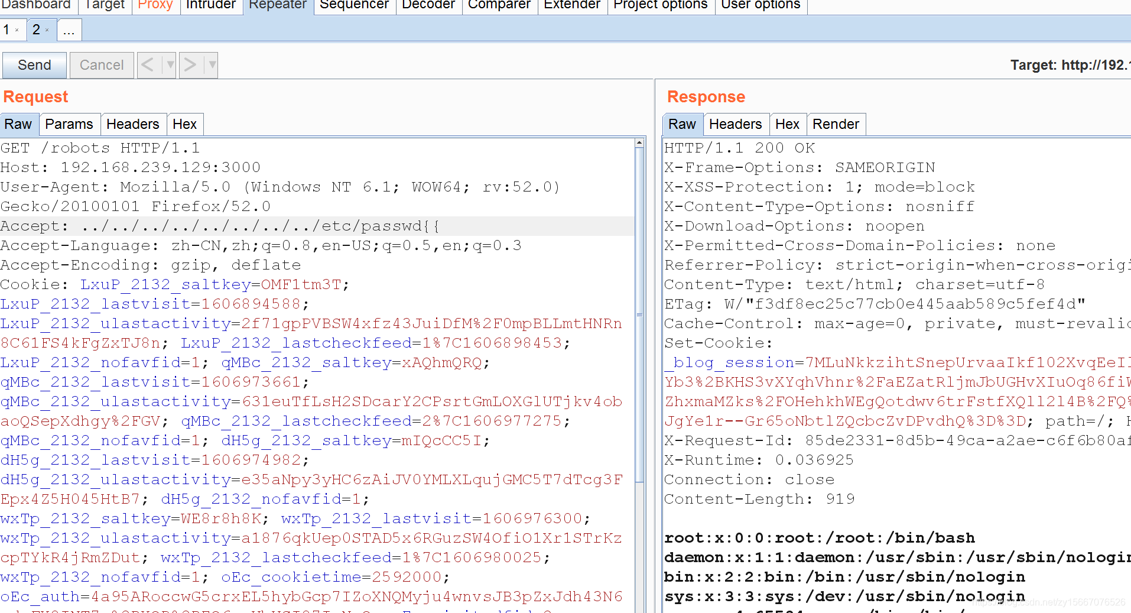The image size is (1131, 613).
Task: Click the Content-Length: 919 line
Action: pyautogui.click(x=759, y=499)
